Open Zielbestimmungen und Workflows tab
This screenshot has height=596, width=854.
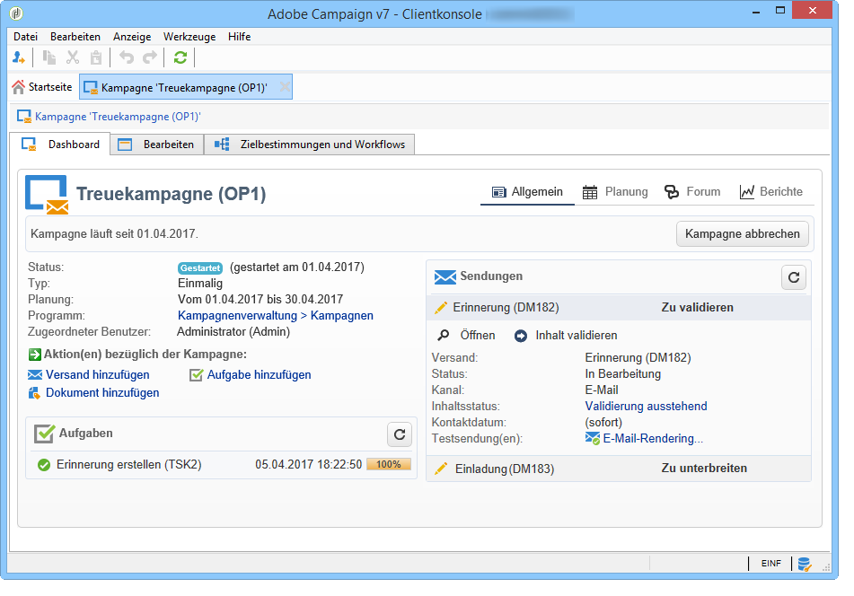[309, 145]
